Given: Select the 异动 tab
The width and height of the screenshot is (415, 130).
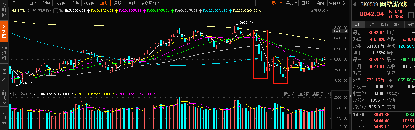Looking at the screenshot, I should tap(397, 25).
